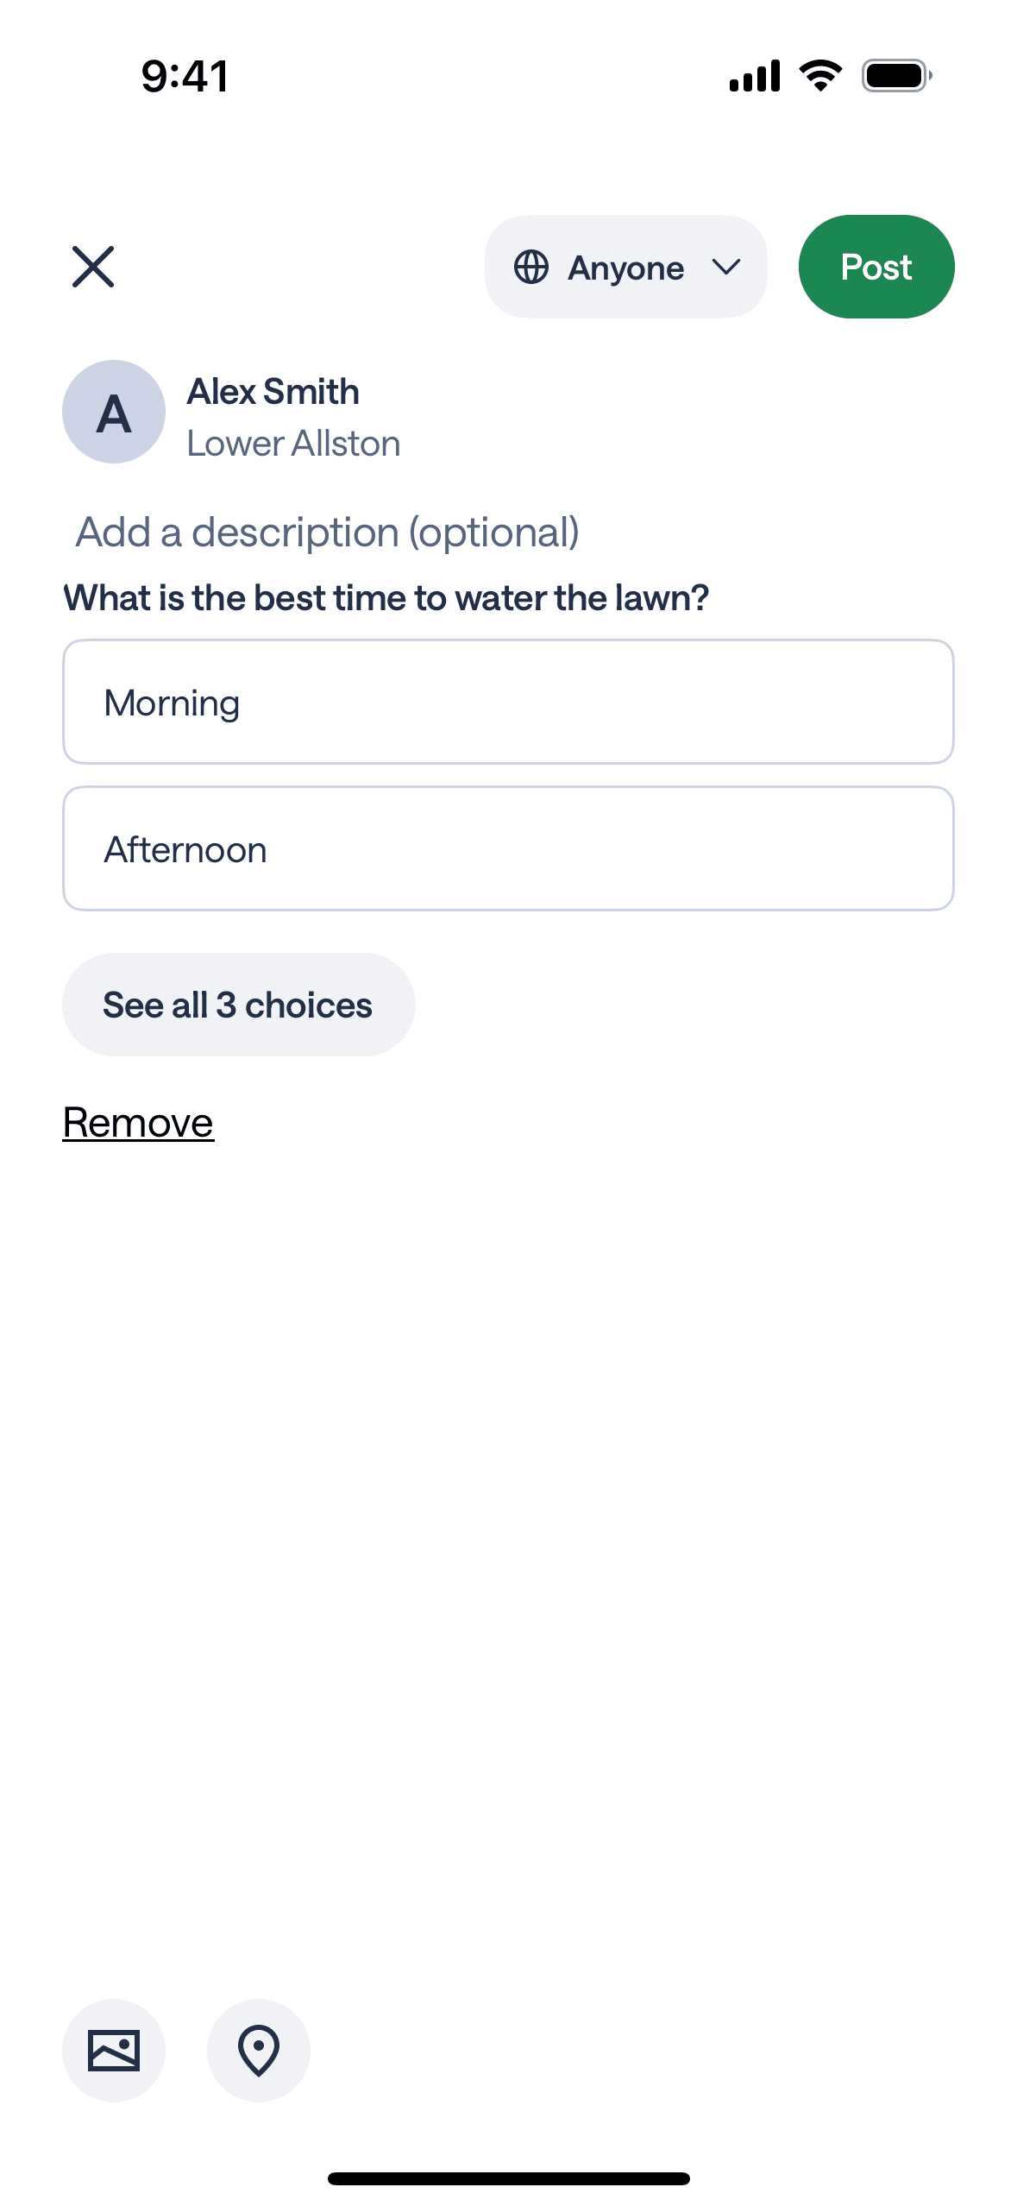Tap the Lower Allston neighborhood label

pyautogui.click(x=293, y=444)
